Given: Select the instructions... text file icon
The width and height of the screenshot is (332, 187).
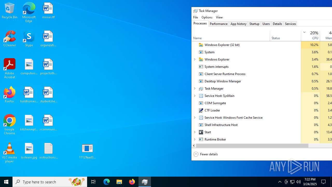Looking at the screenshot, I should pos(48,151).
